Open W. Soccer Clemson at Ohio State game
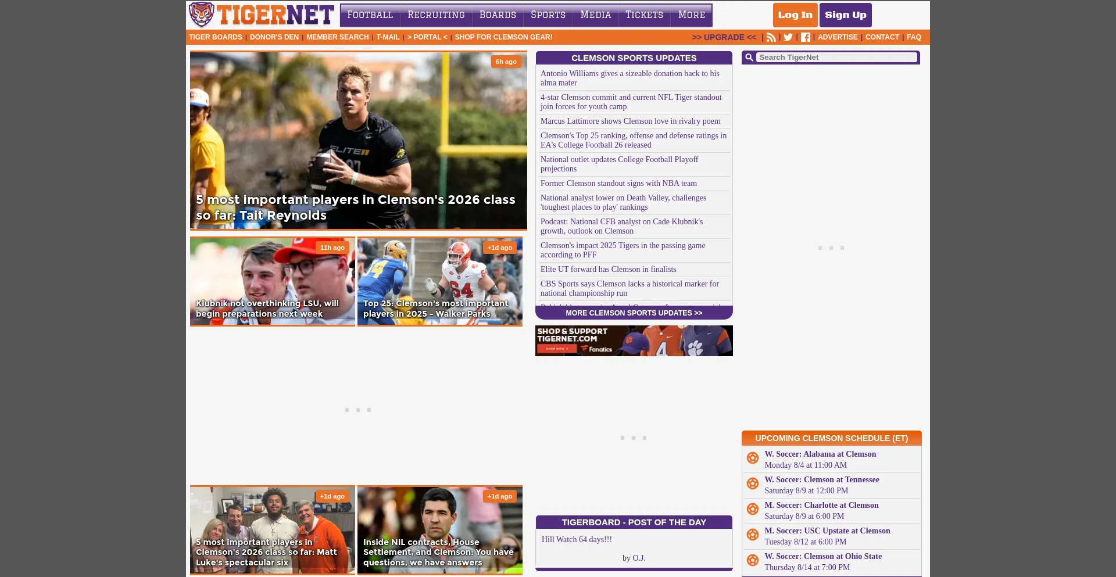This screenshot has width=1116, height=577. (823, 556)
